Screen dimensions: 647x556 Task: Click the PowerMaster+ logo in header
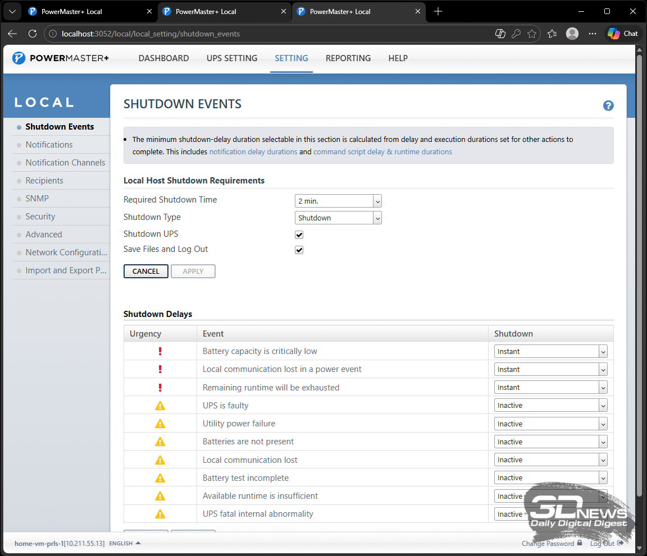(61, 58)
